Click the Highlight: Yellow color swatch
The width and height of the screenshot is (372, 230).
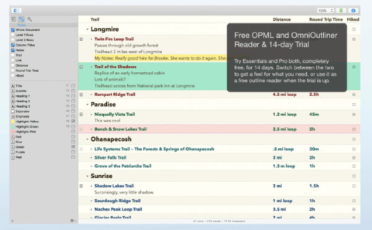coord(13,121)
